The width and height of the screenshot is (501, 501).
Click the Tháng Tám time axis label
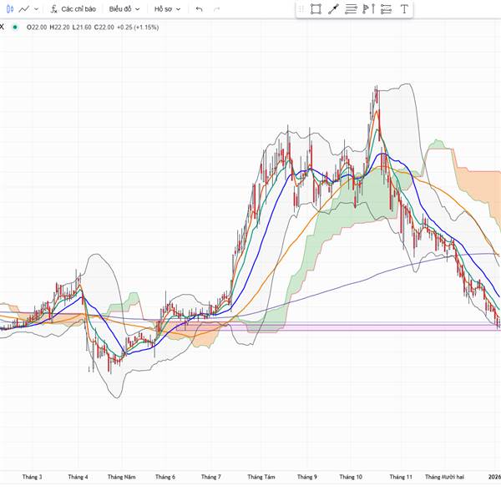coord(261,477)
